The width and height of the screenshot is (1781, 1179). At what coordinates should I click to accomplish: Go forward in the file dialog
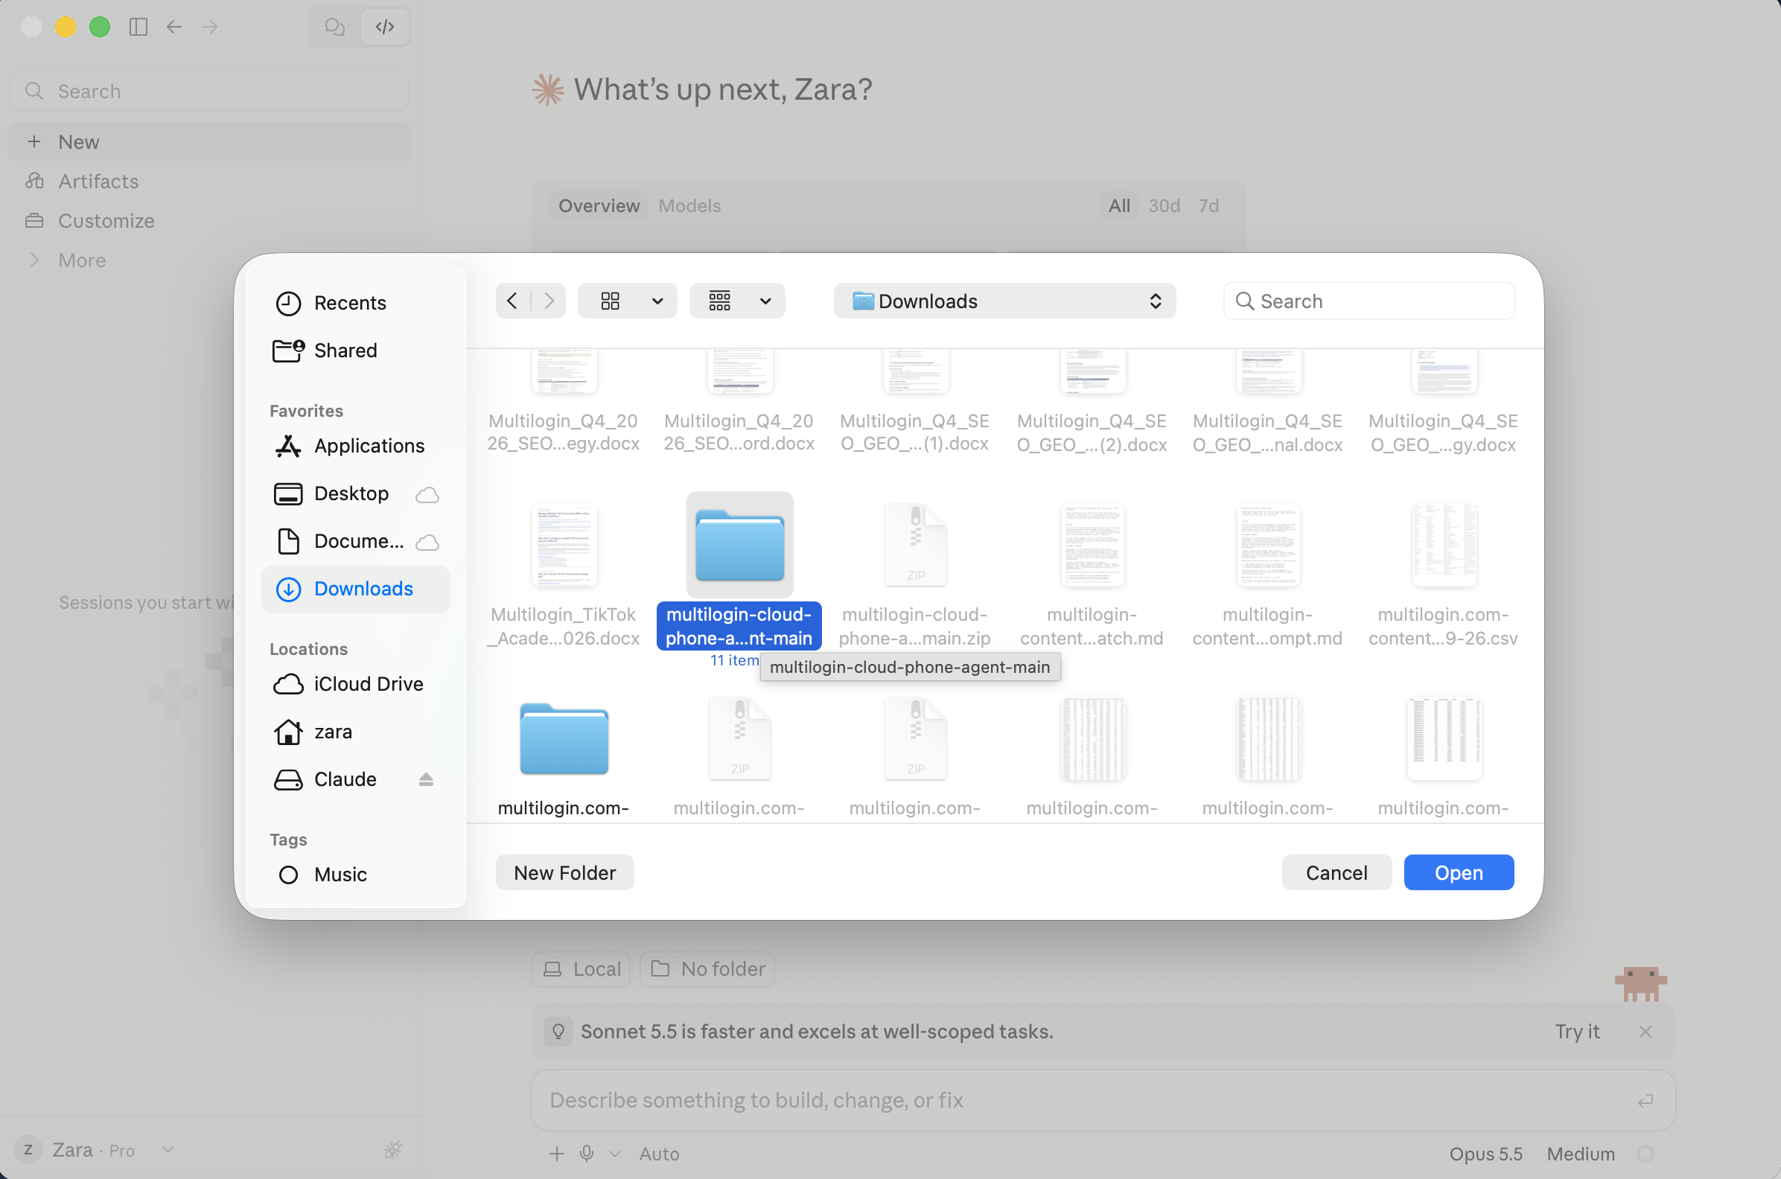tap(549, 301)
